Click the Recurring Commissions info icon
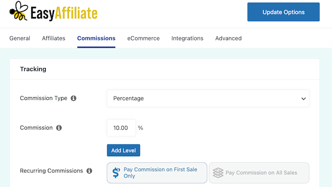332x187 pixels. [x=89, y=171]
